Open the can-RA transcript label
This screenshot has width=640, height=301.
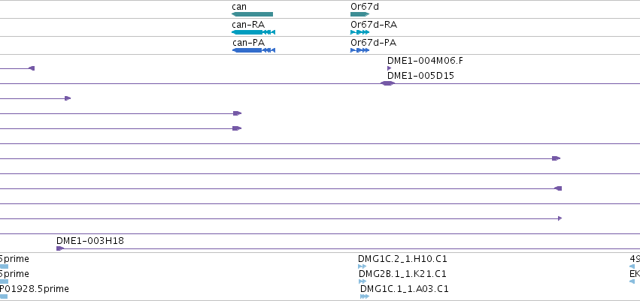(248, 25)
